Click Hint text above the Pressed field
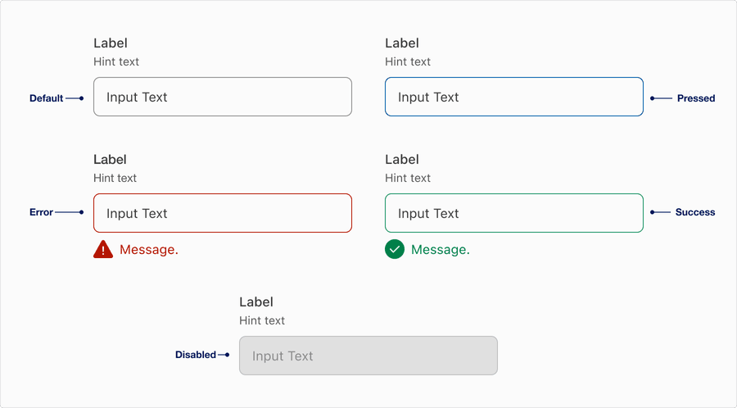 408,61
